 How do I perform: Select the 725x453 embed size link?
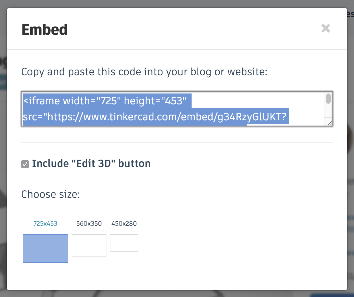[45, 223]
